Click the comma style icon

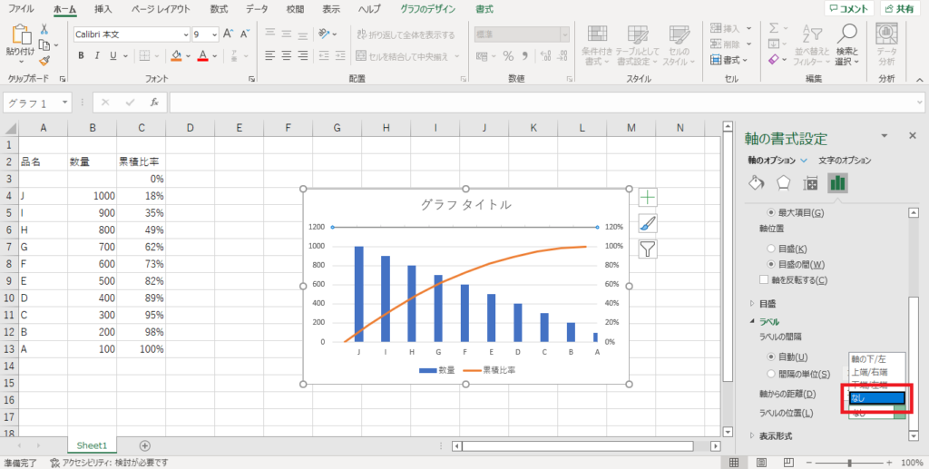tap(525, 55)
